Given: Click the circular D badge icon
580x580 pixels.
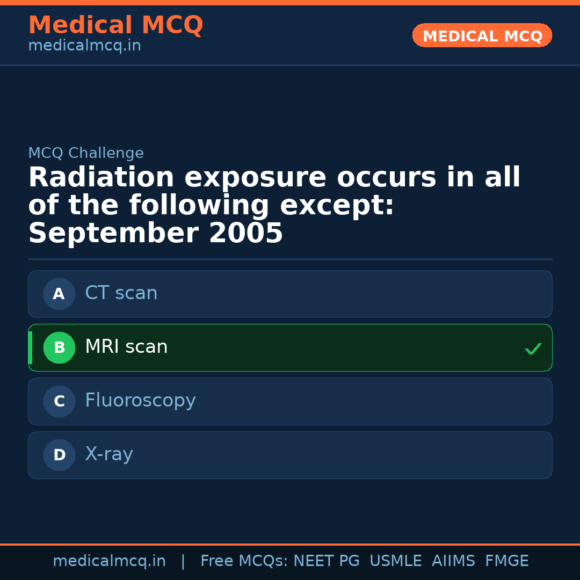Looking at the screenshot, I should tap(59, 455).
